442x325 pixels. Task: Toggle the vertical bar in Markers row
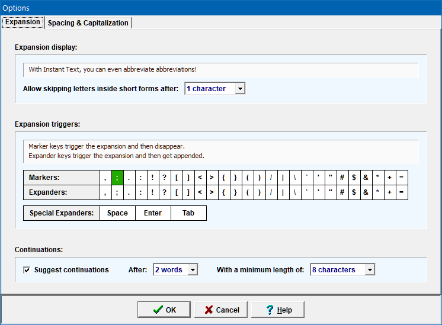click(x=283, y=178)
